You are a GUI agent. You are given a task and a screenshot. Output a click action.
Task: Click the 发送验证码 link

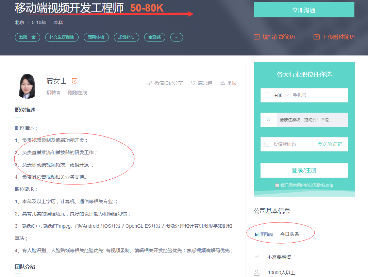click(x=330, y=144)
